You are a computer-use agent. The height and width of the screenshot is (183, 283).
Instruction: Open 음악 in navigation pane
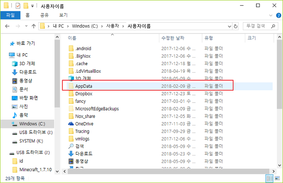tap(20, 115)
